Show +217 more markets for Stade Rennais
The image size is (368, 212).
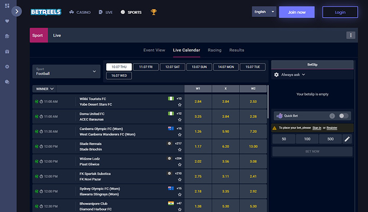pyautogui.click(x=178, y=144)
